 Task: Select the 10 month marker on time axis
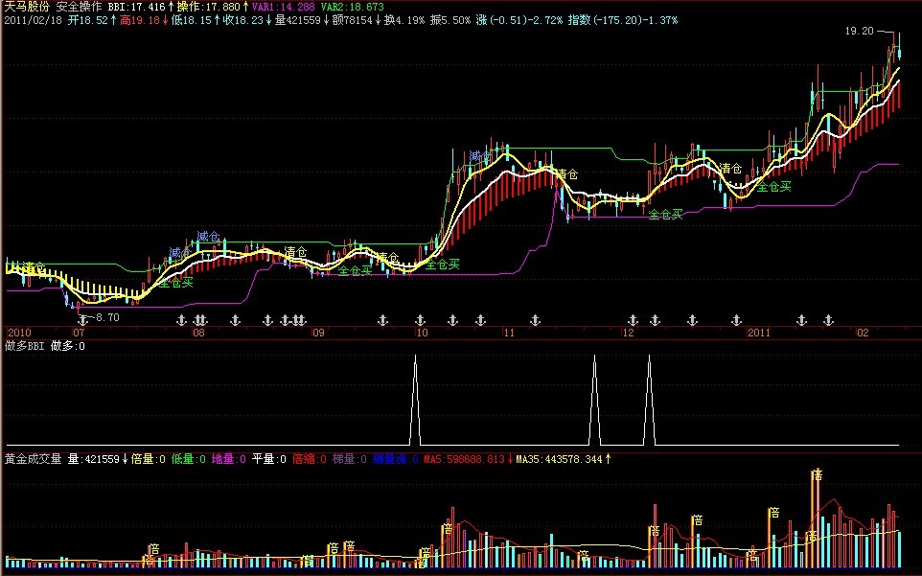(422, 333)
